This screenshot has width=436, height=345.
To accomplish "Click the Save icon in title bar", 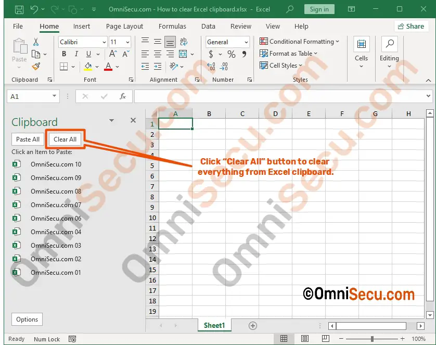I will point(19,9).
